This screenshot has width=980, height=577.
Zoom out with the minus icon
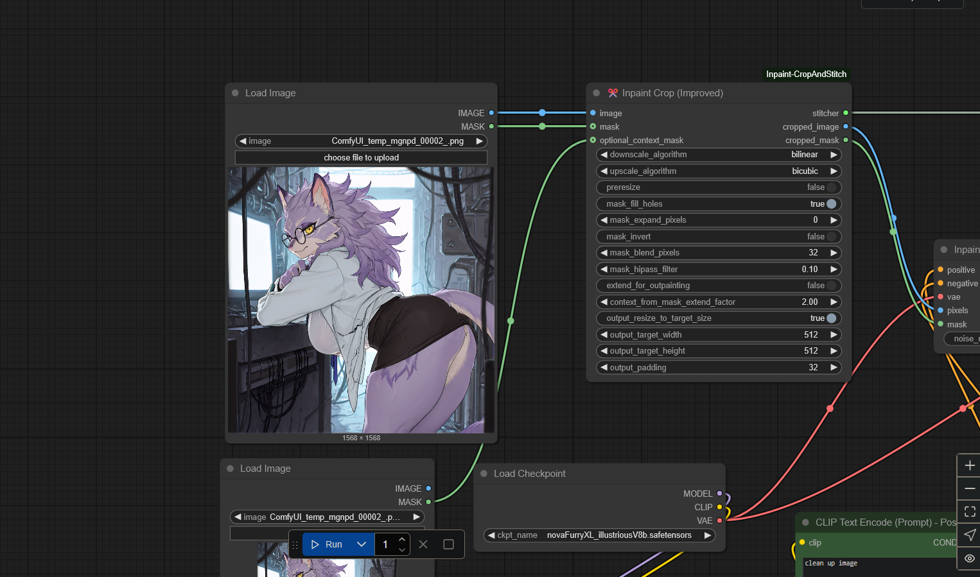click(x=970, y=488)
